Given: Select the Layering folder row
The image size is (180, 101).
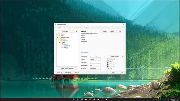Looking at the screenshot, I should pos(66,44).
